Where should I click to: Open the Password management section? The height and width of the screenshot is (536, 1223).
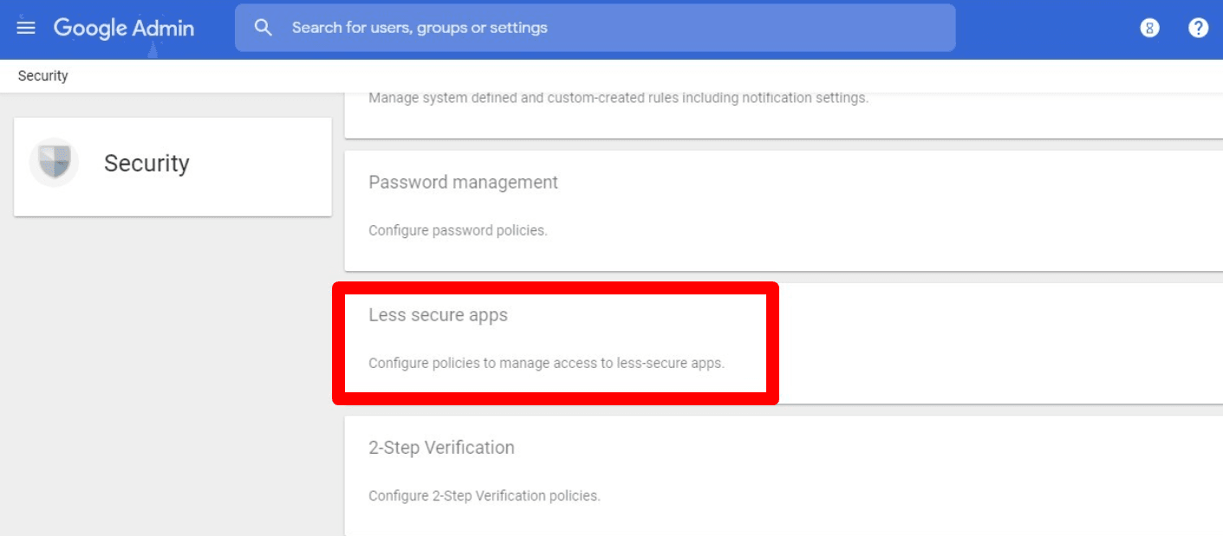(463, 182)
